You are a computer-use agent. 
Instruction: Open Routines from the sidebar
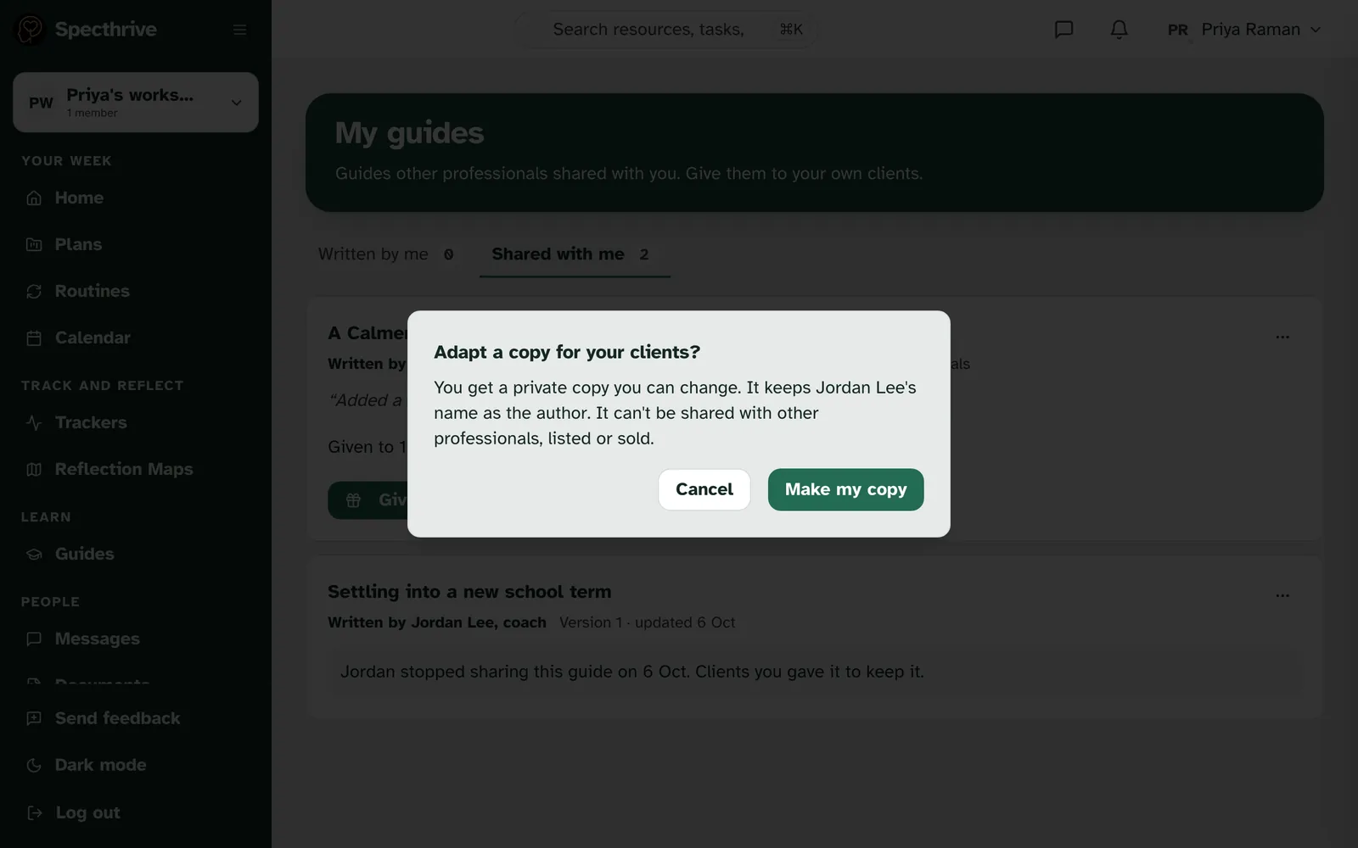tap(136, 291)
